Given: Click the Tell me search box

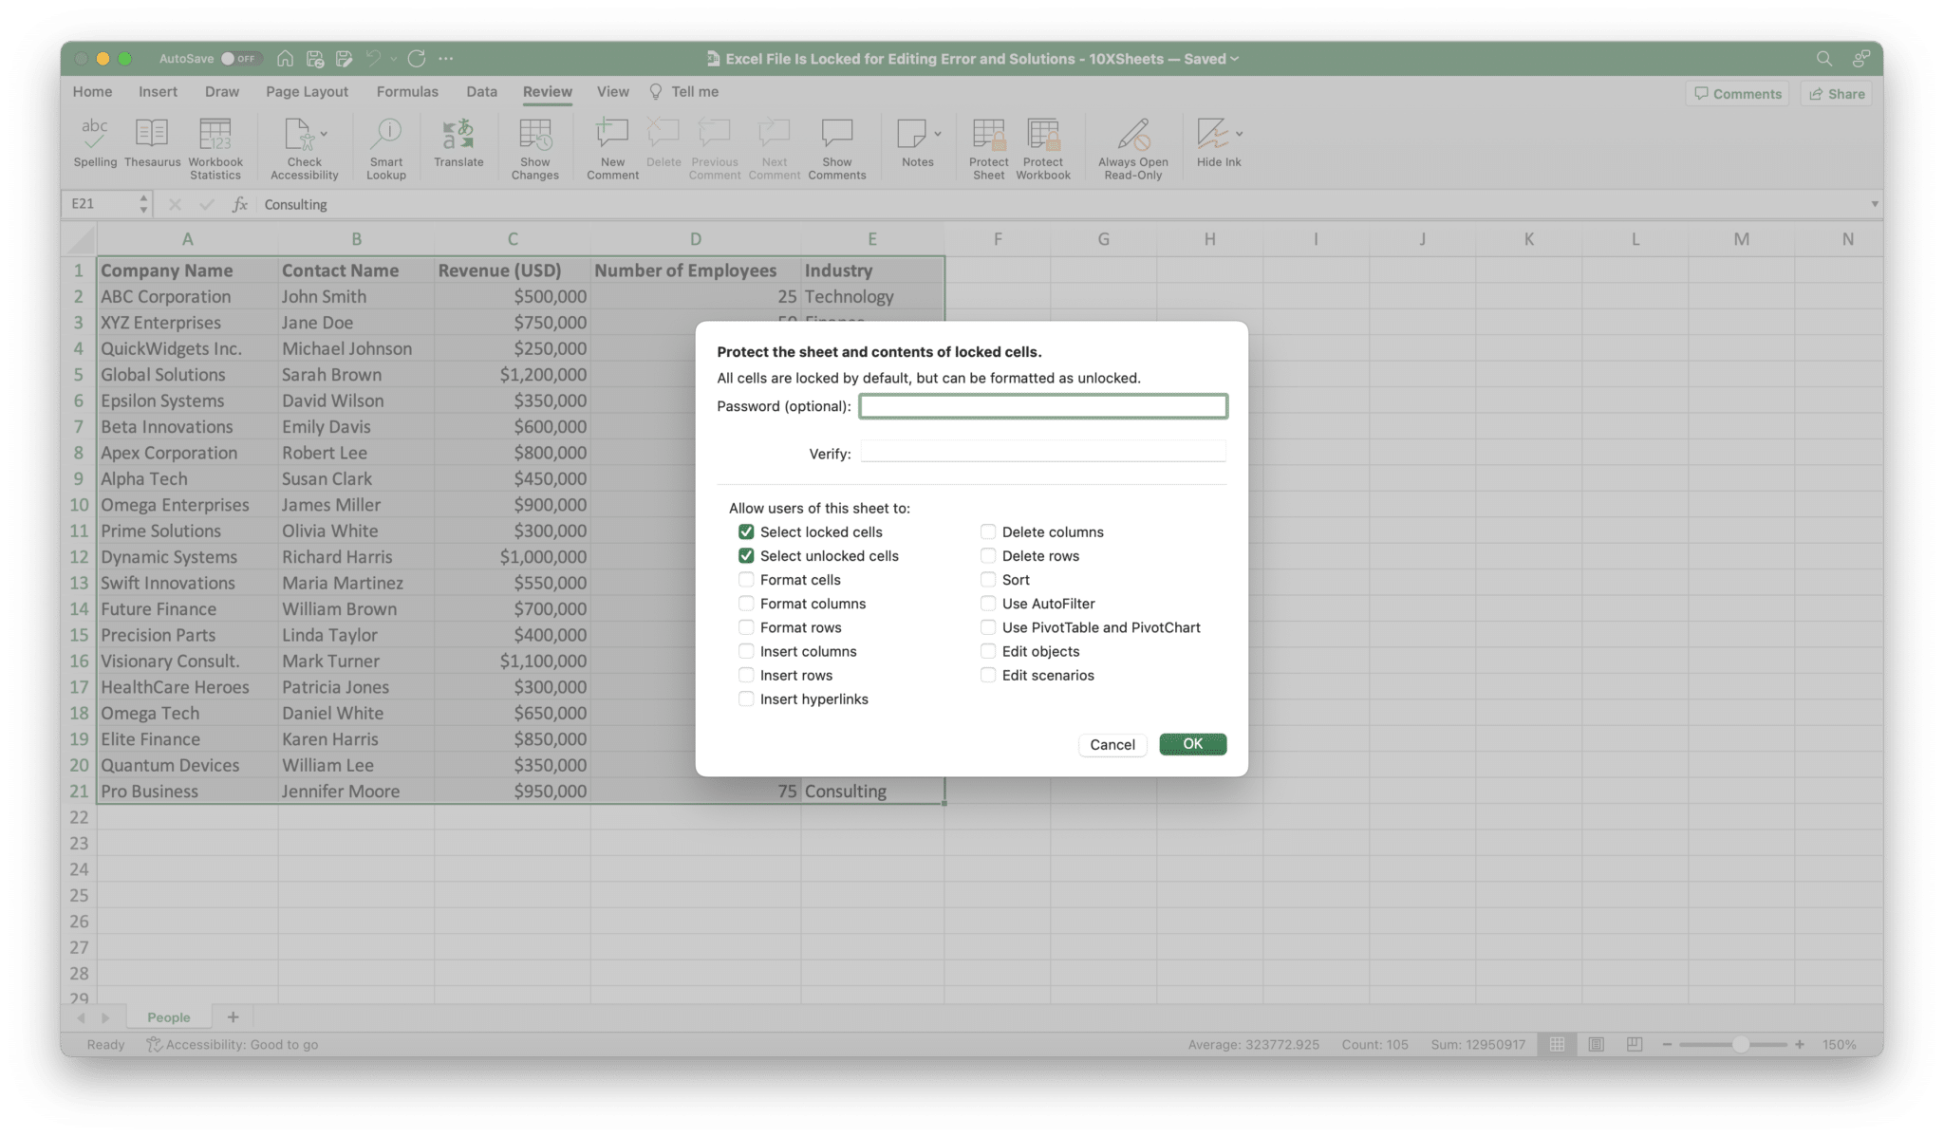Looking at the screenshot, I should coord(684,92).
